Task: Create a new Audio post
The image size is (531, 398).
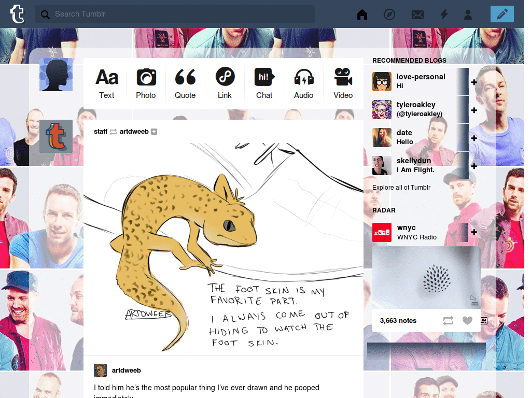Action: coord(304,83)
